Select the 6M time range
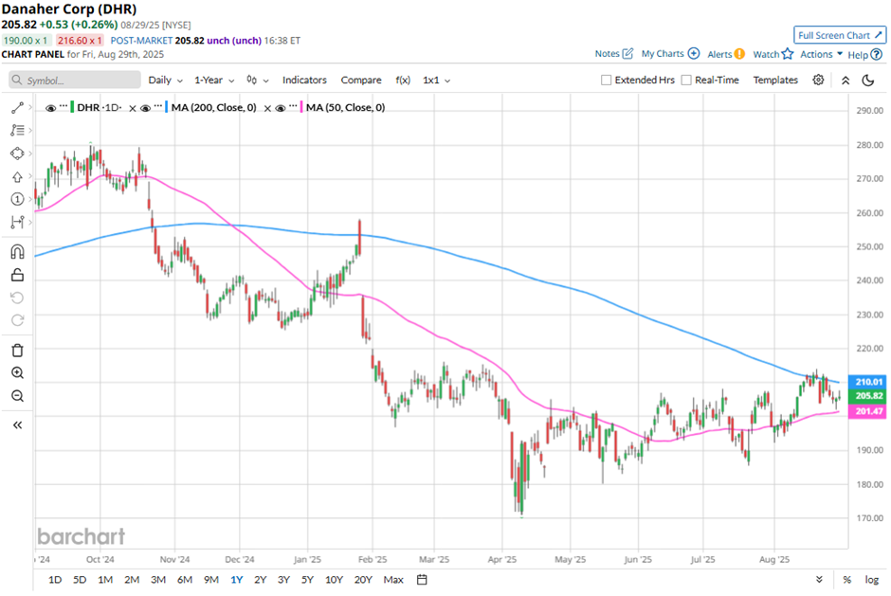The image size is (891, 596). 185,580
